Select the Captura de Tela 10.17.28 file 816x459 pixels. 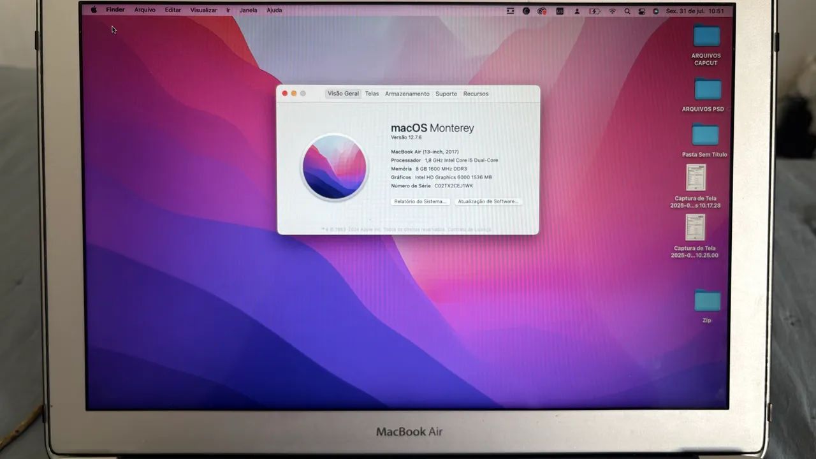(696, 178)
